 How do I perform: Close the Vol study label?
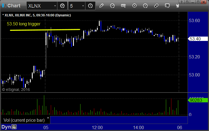(x=48, y=118)
